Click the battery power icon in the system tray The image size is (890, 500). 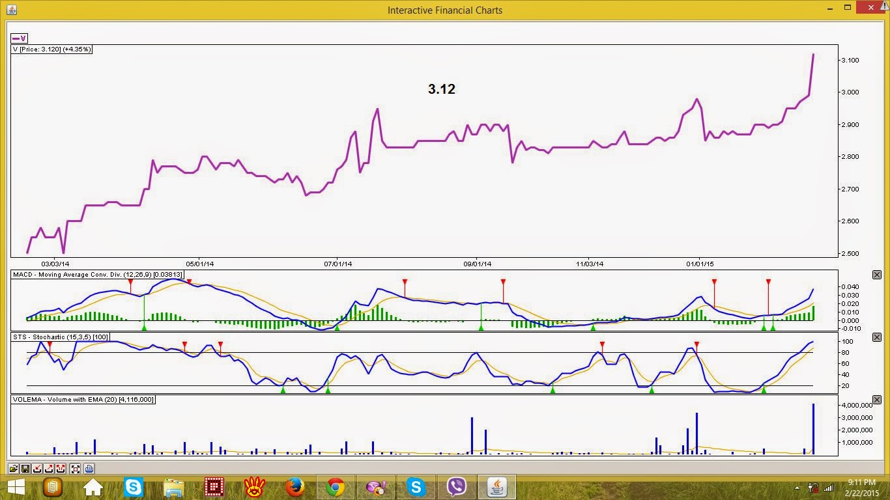813,487
